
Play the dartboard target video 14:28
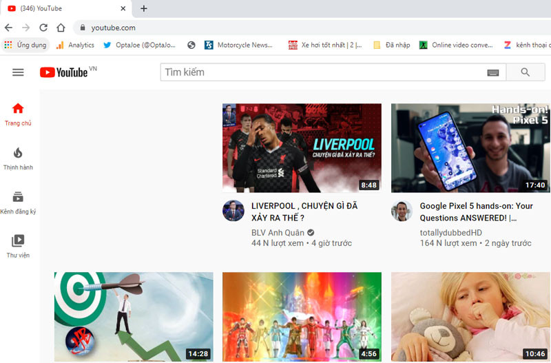click(x=134, y=317)
